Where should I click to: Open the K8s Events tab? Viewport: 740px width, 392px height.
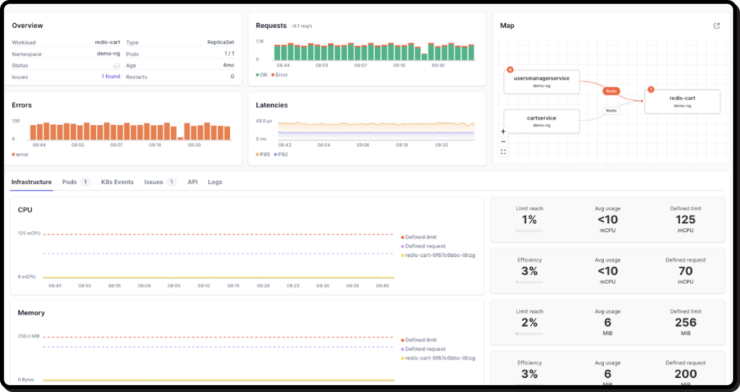(x=117, y=182)
